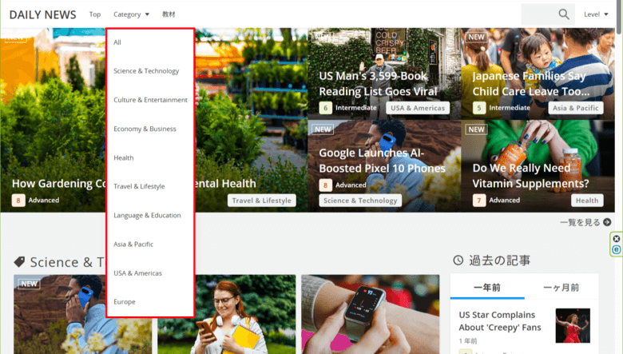This screenshot has height=354, width=623.
Task: Click the small X icon at right edge
Action: tap(616, 239)
